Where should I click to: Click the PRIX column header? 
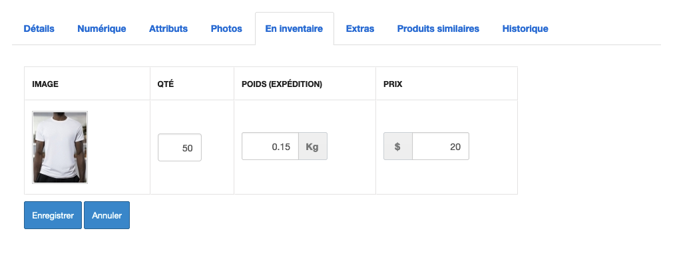393,84
